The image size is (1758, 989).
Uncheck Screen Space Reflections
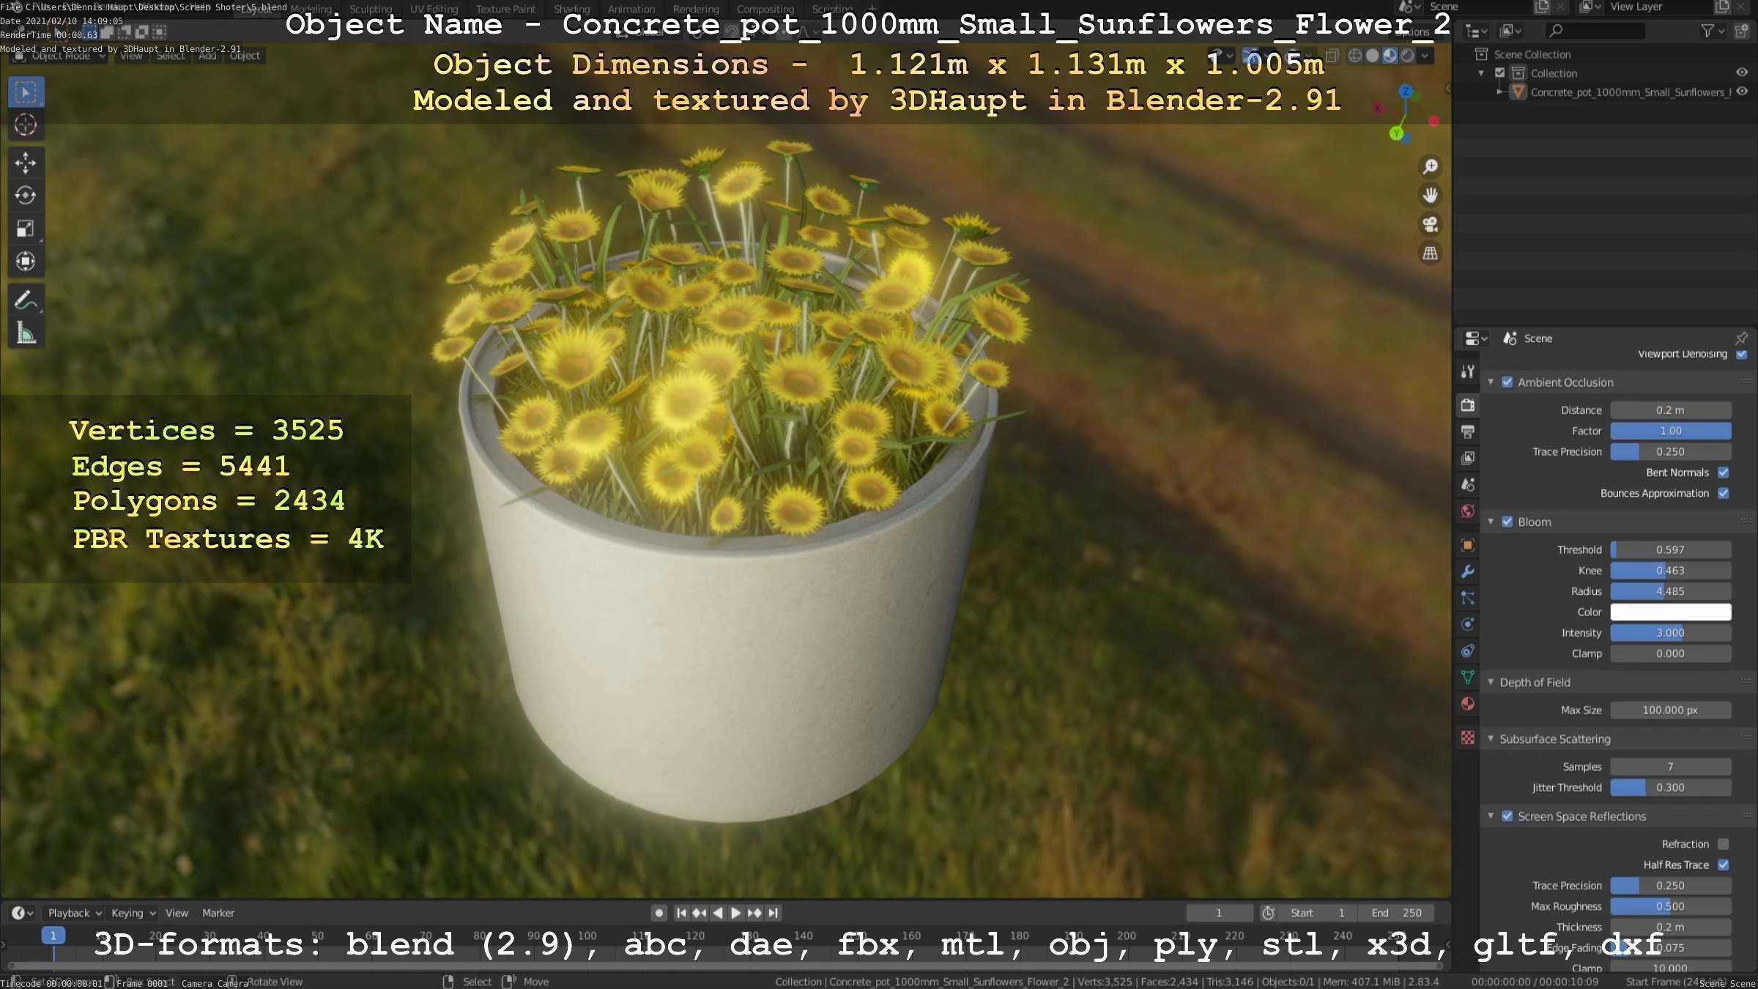point(1507,816)
